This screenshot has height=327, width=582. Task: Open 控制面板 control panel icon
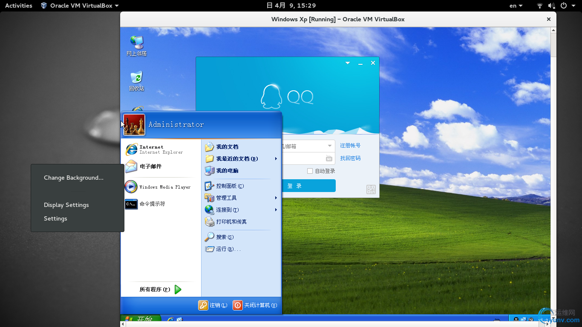point(209,186)
